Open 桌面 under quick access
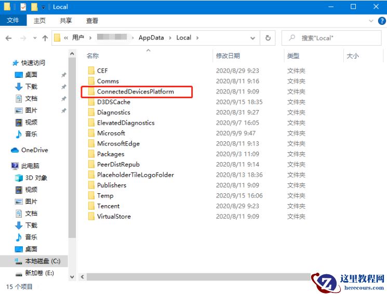Image resolution: width=387 pixels, height=294 pixels. click(31, 75)
